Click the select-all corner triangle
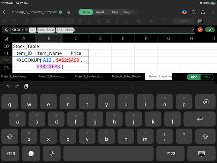The image size is (217, 163). [x=6, y=39]
